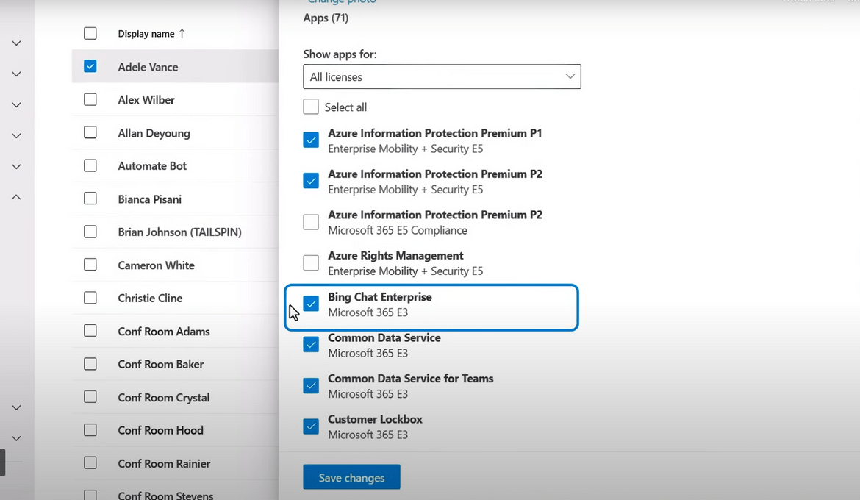Select the Conf Room Baker checkbox
This screenshot has height=500, width=860.
point(90,364)
